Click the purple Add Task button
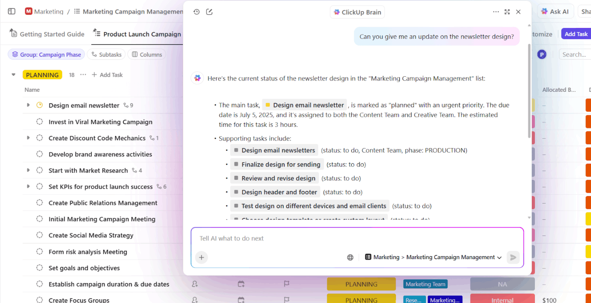 (x=576, y=34)
